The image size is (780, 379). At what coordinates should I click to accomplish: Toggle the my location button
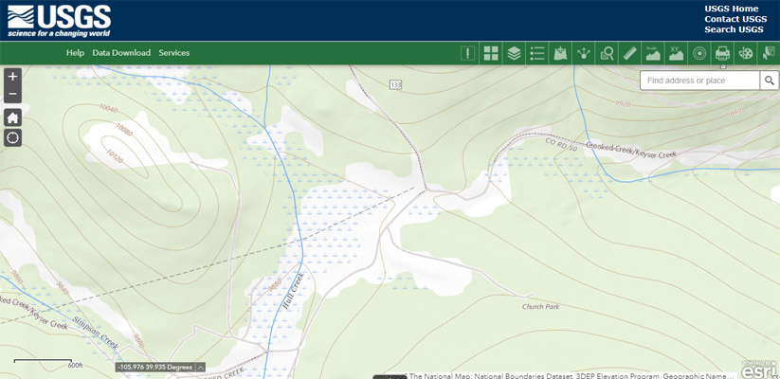click(x=12, y=138)
